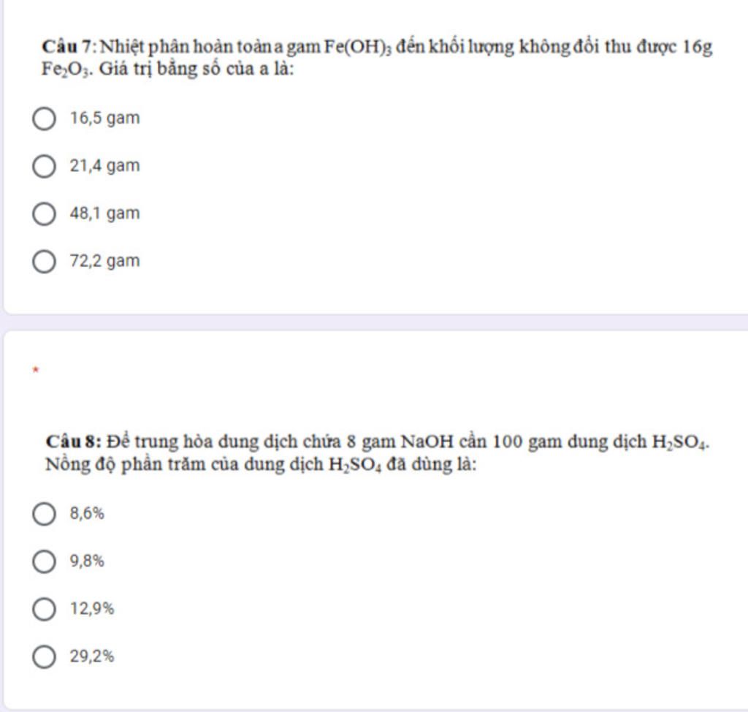Choose the 21,4 gam radio circle
This screenshot has width=748, height=712.
(44, 166)
